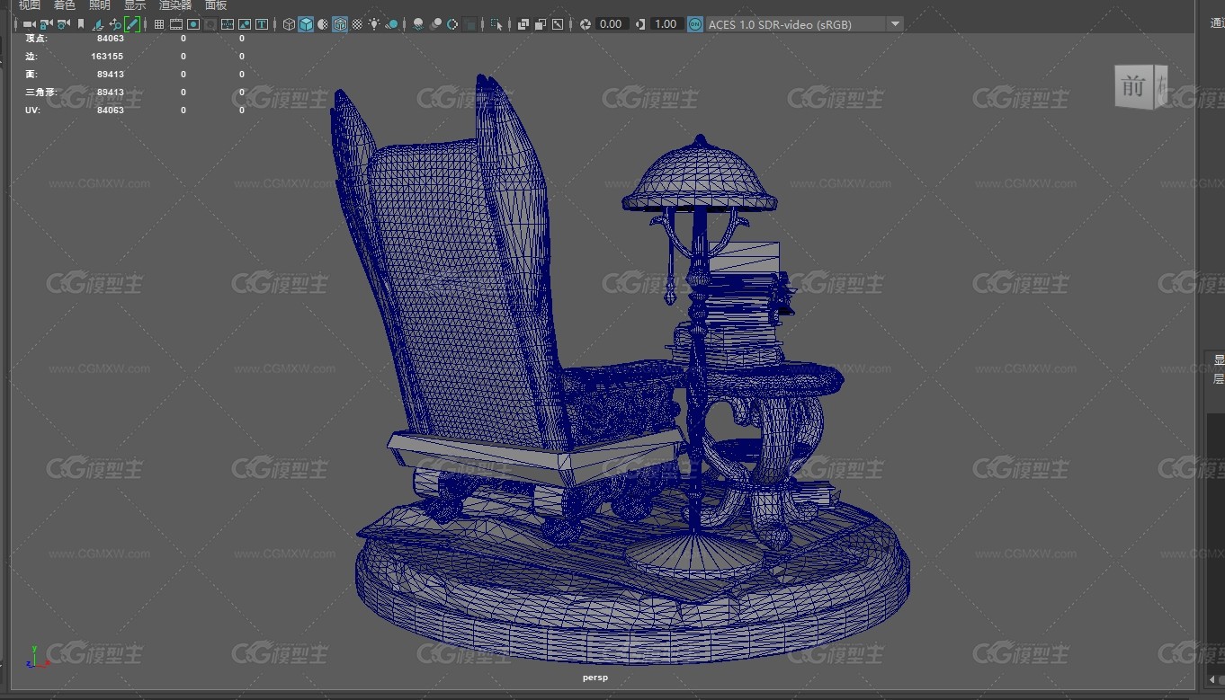
Task: Click the Smooth Shade All icon
Action: [306, 24]
